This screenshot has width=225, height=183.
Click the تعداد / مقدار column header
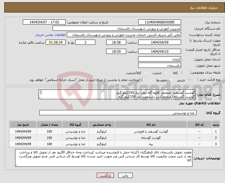[49, 125]
